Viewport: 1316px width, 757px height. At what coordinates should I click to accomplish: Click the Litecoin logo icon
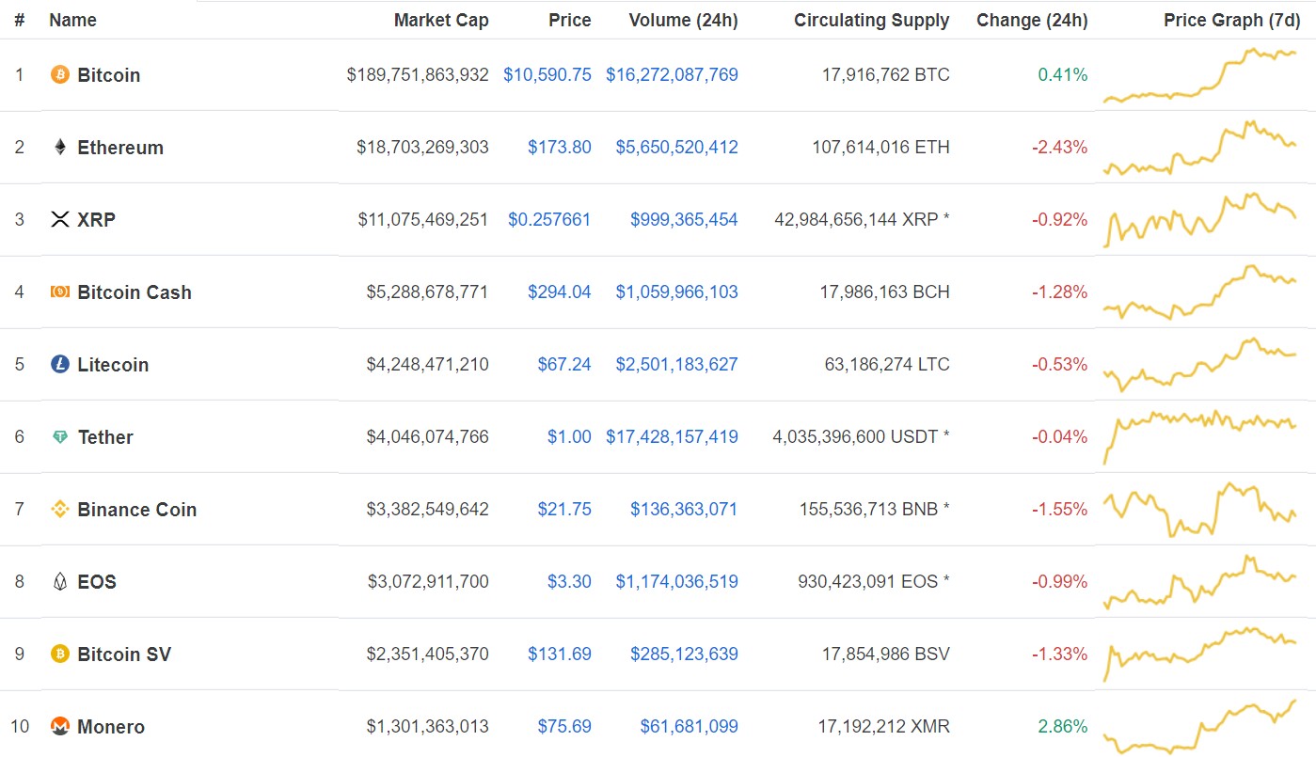(60, 364)
